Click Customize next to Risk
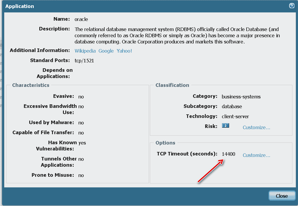This screenshot has height=206, width=298. (256, 127)
